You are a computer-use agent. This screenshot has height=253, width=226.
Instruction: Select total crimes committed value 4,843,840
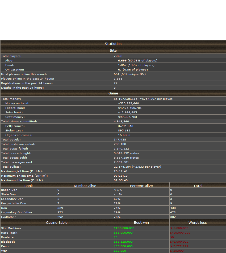click(x=121, y=121)
